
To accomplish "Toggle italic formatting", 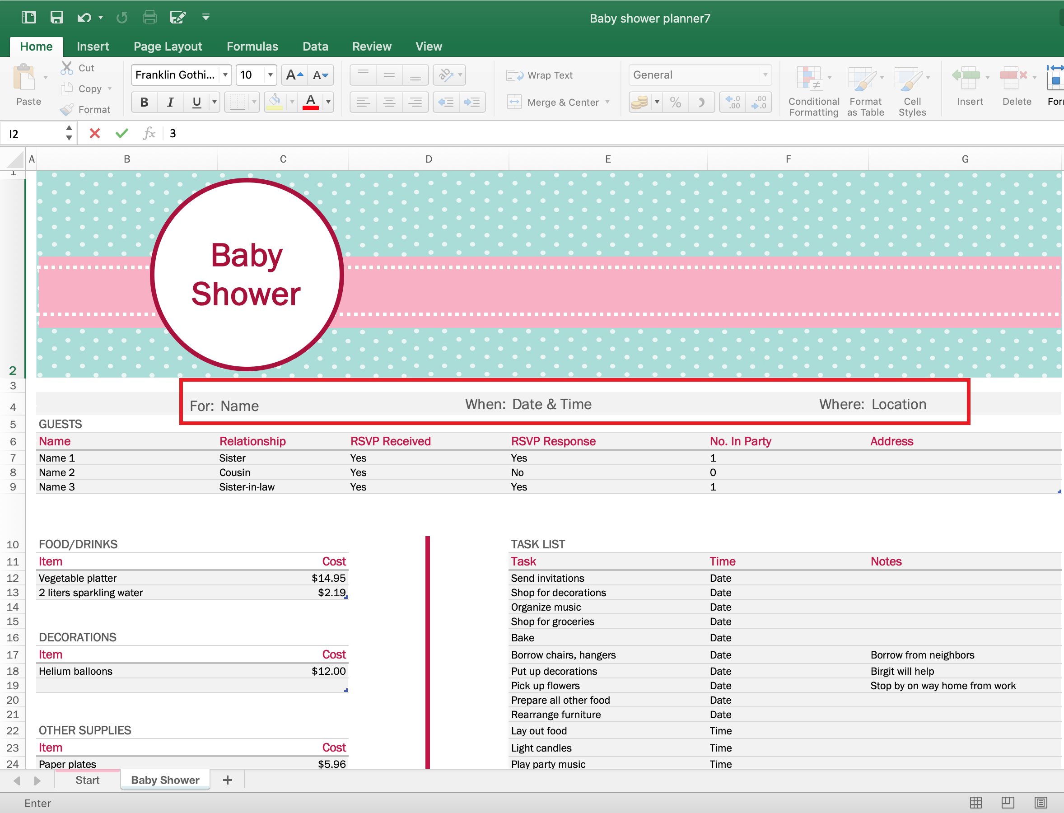I will (x=170, y=102).
